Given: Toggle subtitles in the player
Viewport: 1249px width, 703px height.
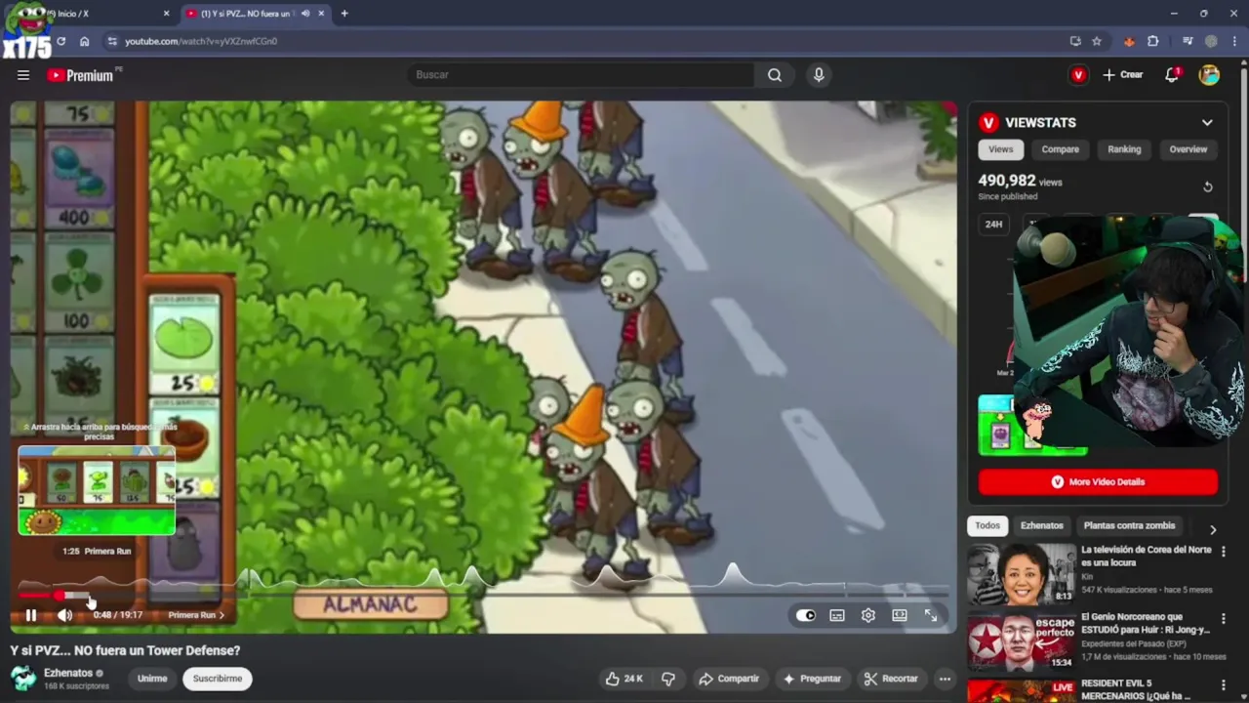Looking at the screenshot, I should 837,615.
